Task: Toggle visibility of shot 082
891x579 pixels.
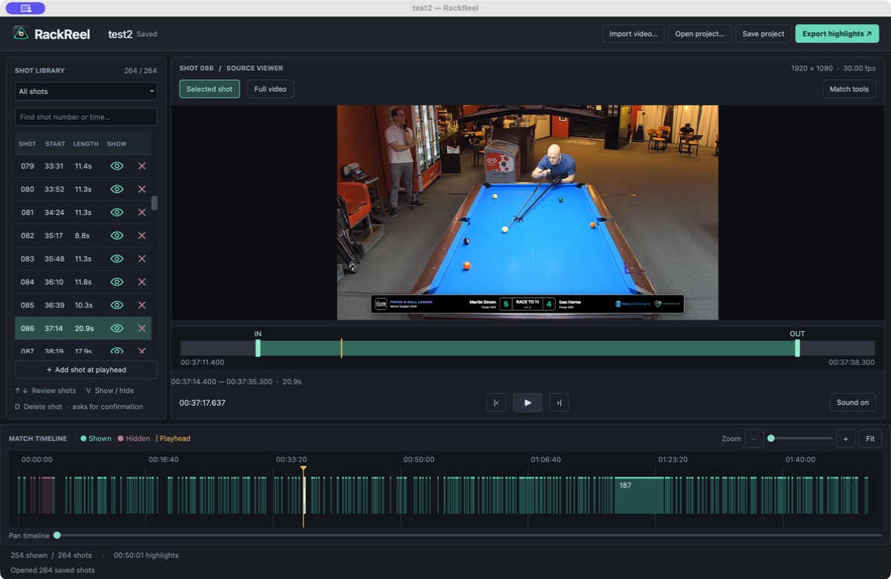Action: pyautogui.click(x=117, y=236)
